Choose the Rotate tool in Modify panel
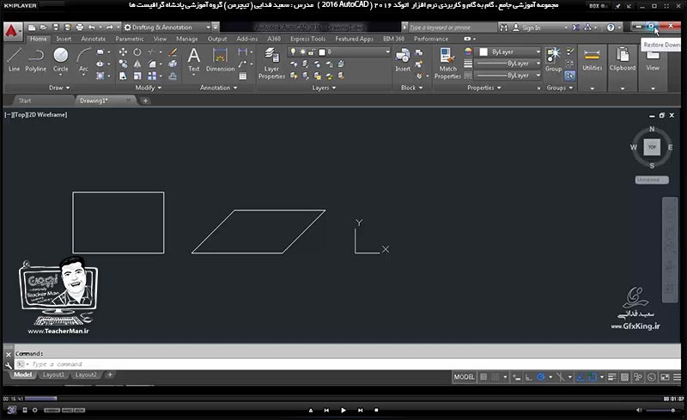 point(137,52)
